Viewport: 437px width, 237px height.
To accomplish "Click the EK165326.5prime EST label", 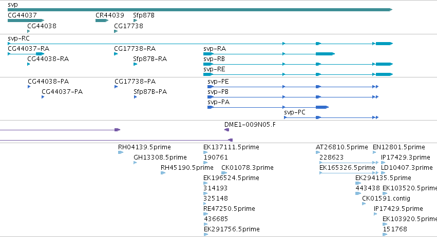I will (347, 168).
